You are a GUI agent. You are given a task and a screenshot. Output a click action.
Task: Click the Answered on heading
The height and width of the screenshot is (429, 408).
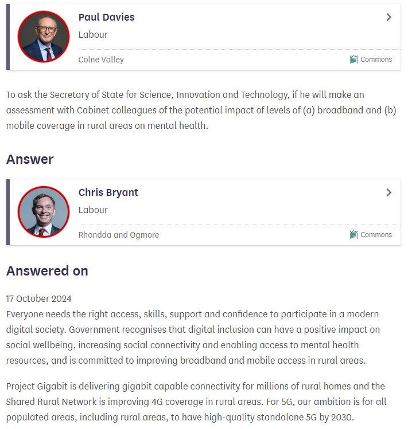[x=47, y=271]
